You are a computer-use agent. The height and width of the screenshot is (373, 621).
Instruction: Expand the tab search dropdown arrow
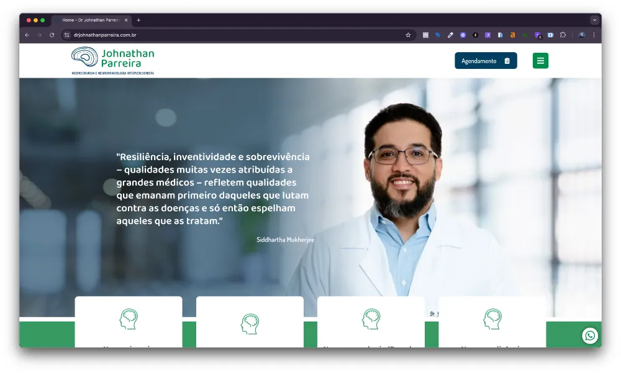click(x=594, y=20)
